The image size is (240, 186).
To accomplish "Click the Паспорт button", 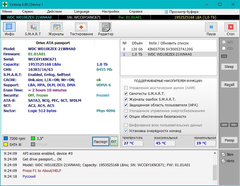I will 101,142.
